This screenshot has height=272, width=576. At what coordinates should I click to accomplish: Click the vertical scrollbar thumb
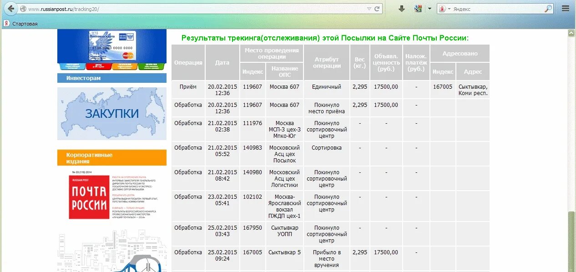tap(572, 242)
